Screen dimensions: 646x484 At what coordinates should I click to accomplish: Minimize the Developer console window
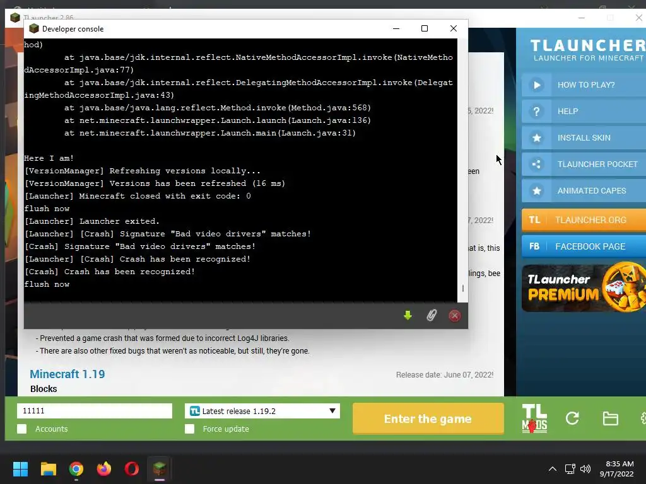click(x=396, y=28)
